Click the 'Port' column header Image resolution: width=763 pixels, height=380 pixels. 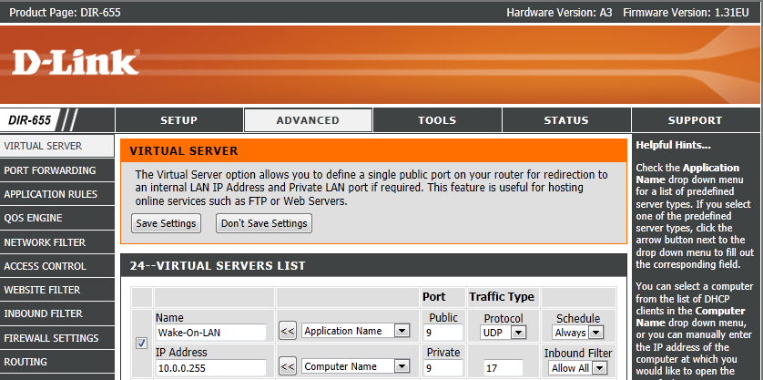[x=434, y=297]
